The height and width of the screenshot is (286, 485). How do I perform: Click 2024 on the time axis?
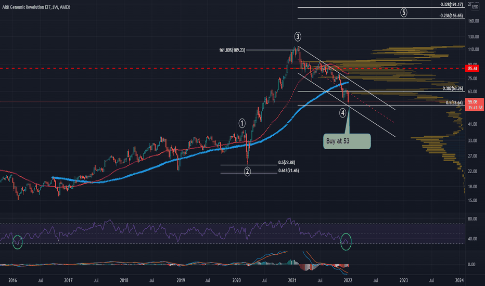460,280
